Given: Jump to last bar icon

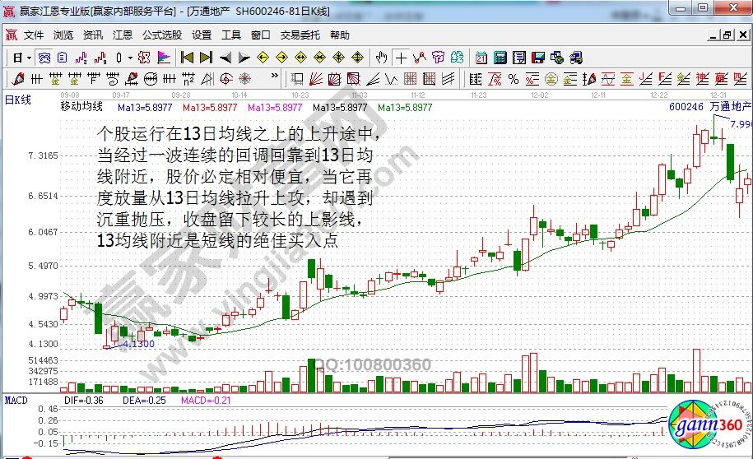Looking at the screenshot, I should click(206, 58).
